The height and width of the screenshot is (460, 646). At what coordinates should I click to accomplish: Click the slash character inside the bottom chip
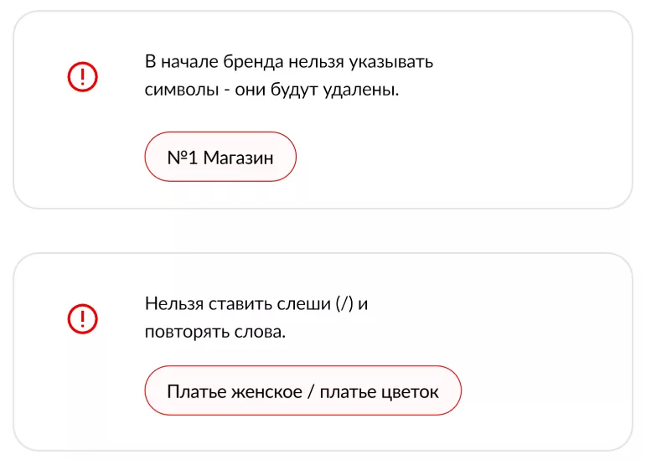310,391
